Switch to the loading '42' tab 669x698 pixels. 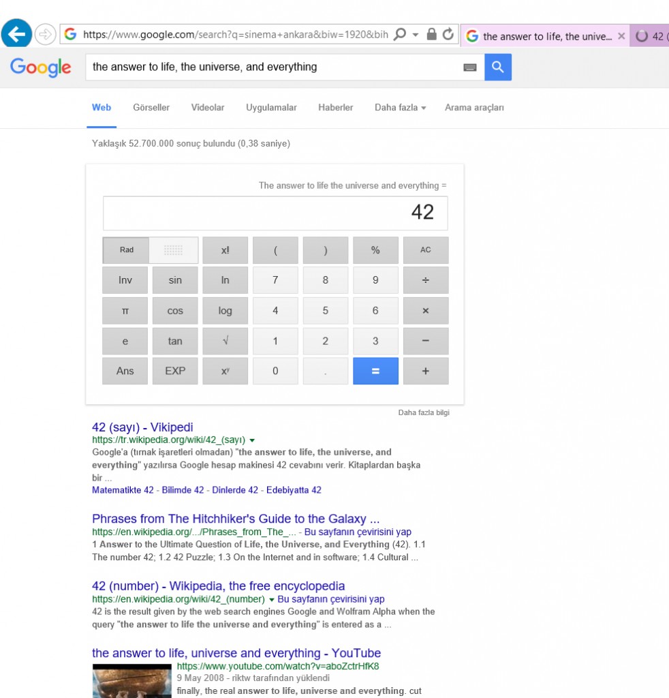pyautogui.click(x=650, y=36)
